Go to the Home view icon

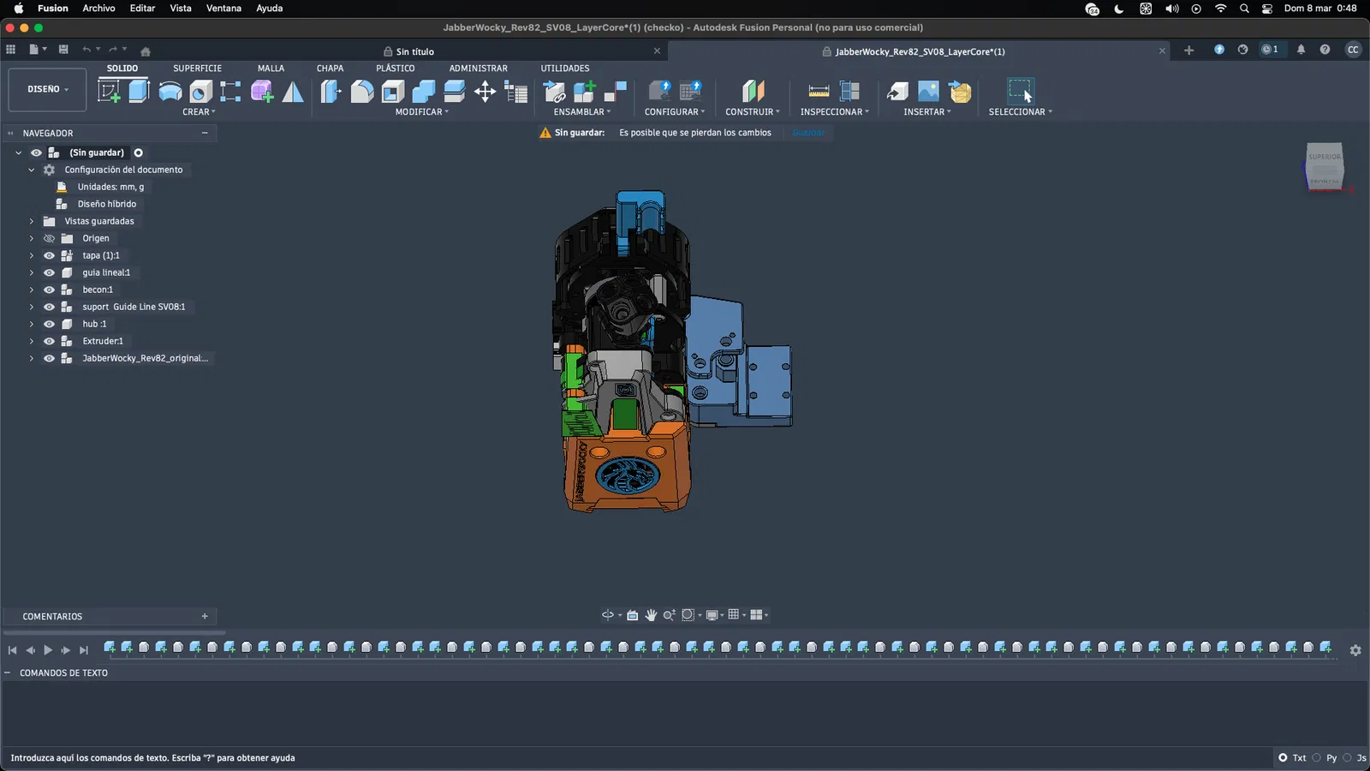(146, 51)
